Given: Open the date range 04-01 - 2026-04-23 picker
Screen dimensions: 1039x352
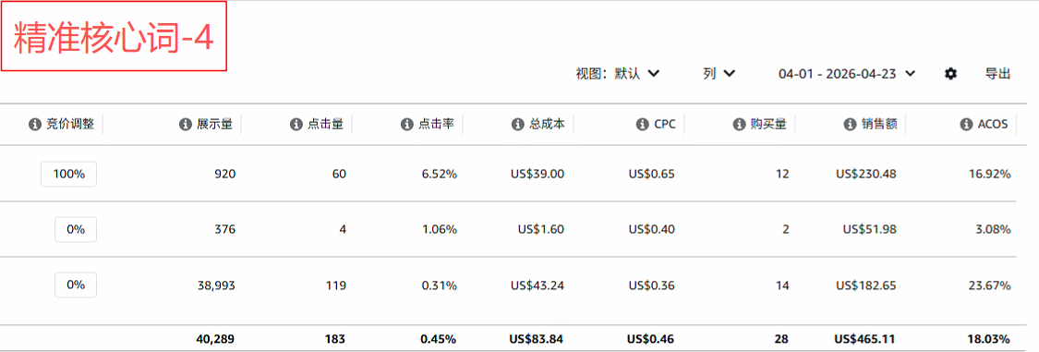Looking at the screenshot, I should tap(847, 74).
